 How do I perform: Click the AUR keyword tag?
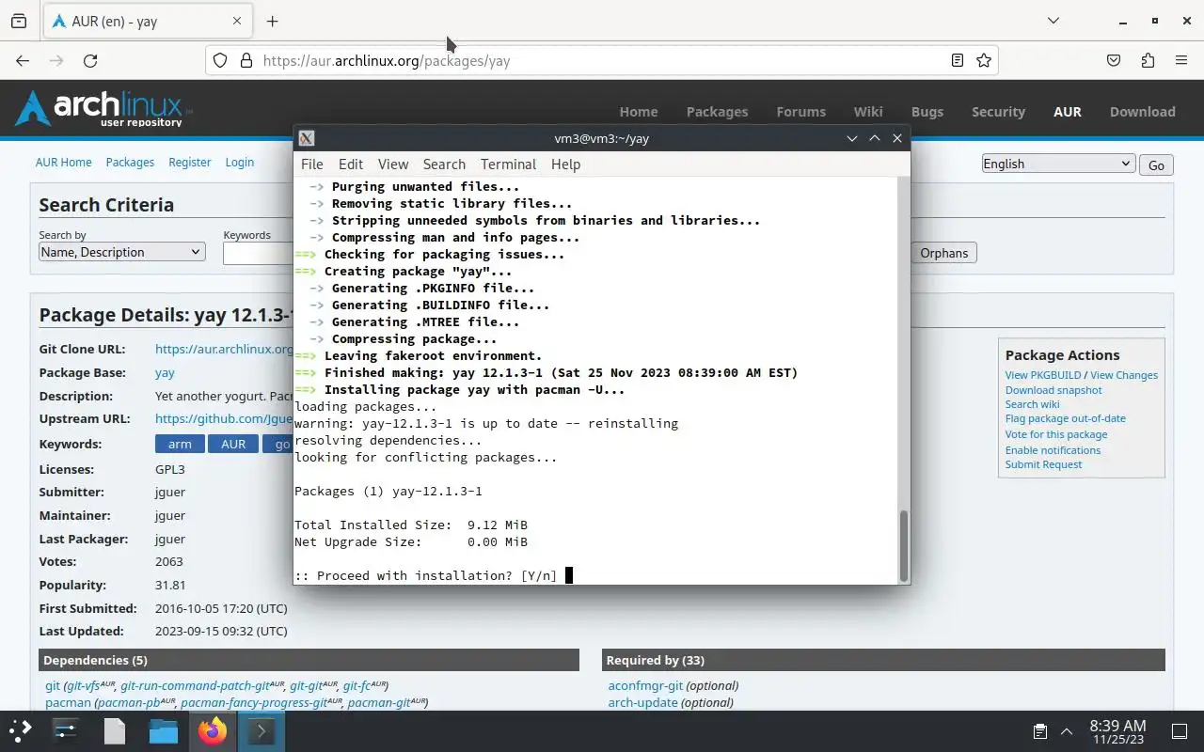(x=233, y=444)
